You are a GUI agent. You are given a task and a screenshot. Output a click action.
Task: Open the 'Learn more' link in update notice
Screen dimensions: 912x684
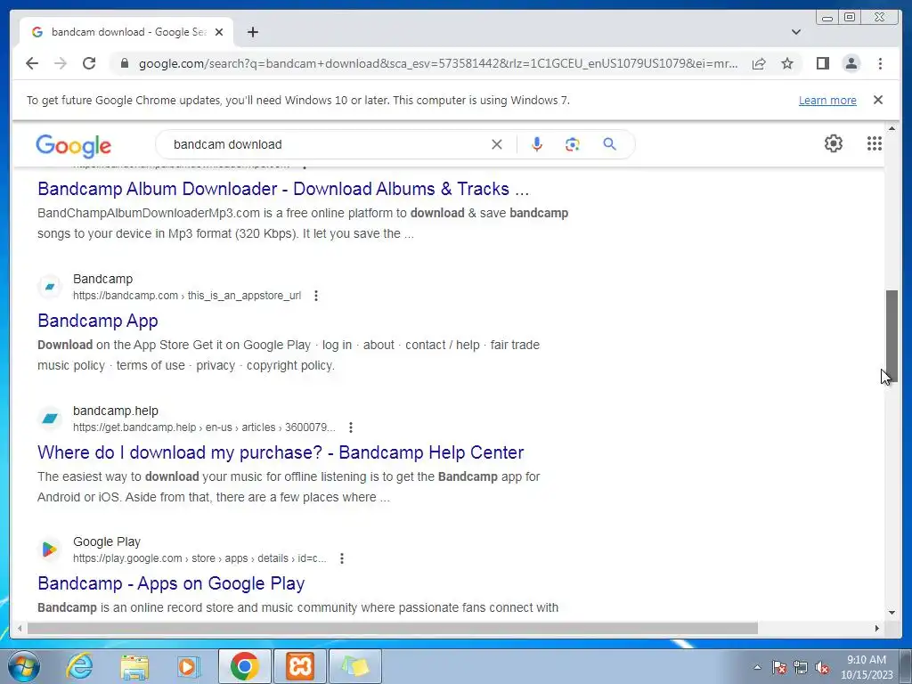coord(827,100)
